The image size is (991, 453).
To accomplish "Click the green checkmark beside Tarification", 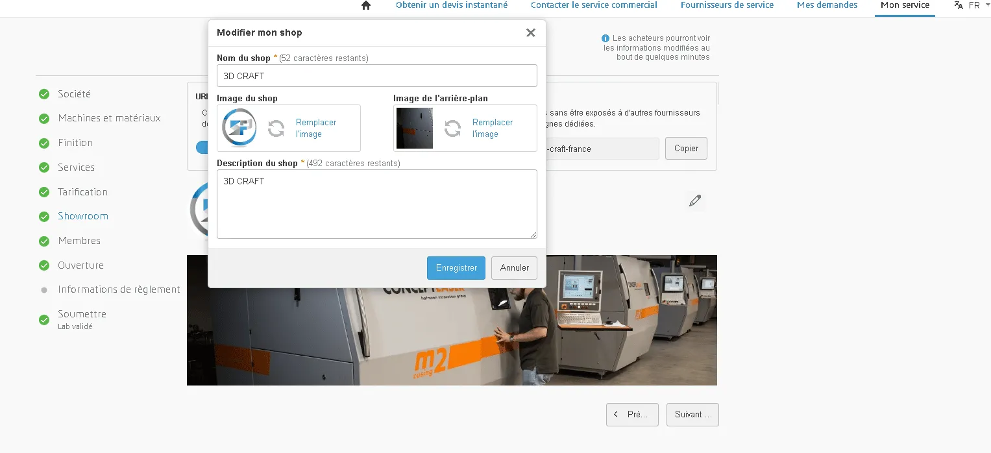I will pos(43,191).
